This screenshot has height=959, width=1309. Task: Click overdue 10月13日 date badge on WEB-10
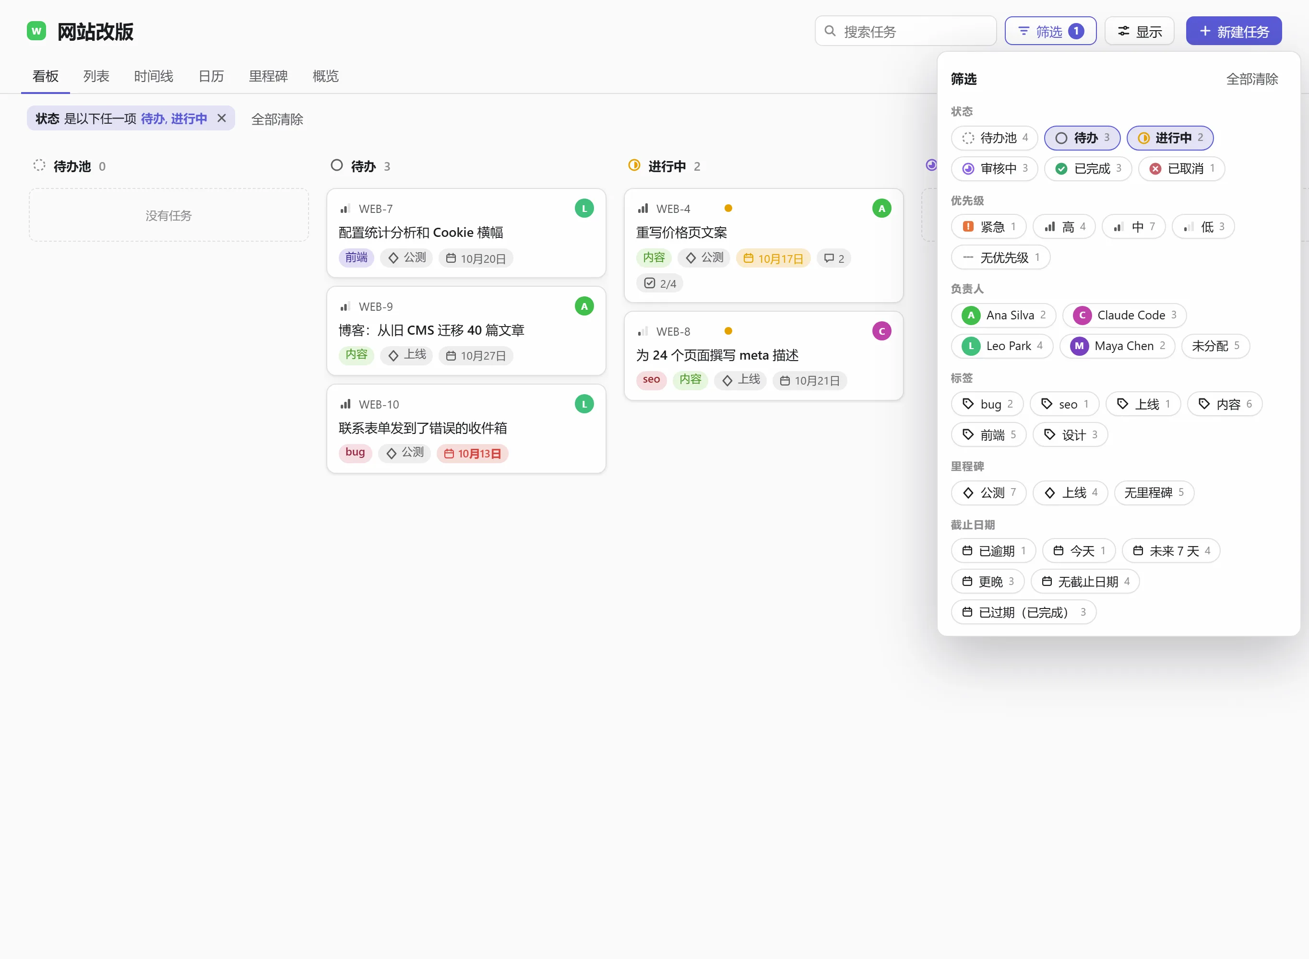point(472,454)
